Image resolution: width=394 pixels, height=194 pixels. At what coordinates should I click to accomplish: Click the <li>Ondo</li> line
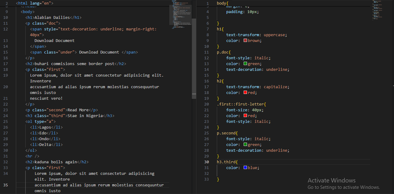point(45,139)
